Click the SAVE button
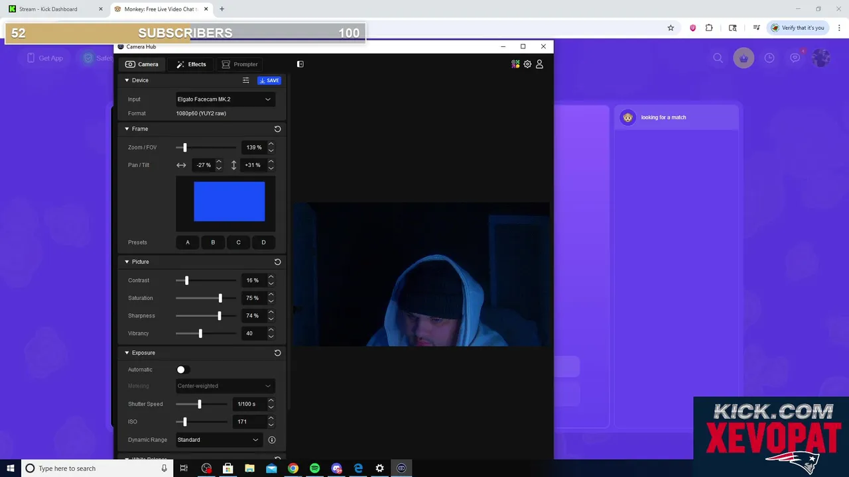Image resolution: width=849 pixels, height=477 pixels. coord(269,80)
